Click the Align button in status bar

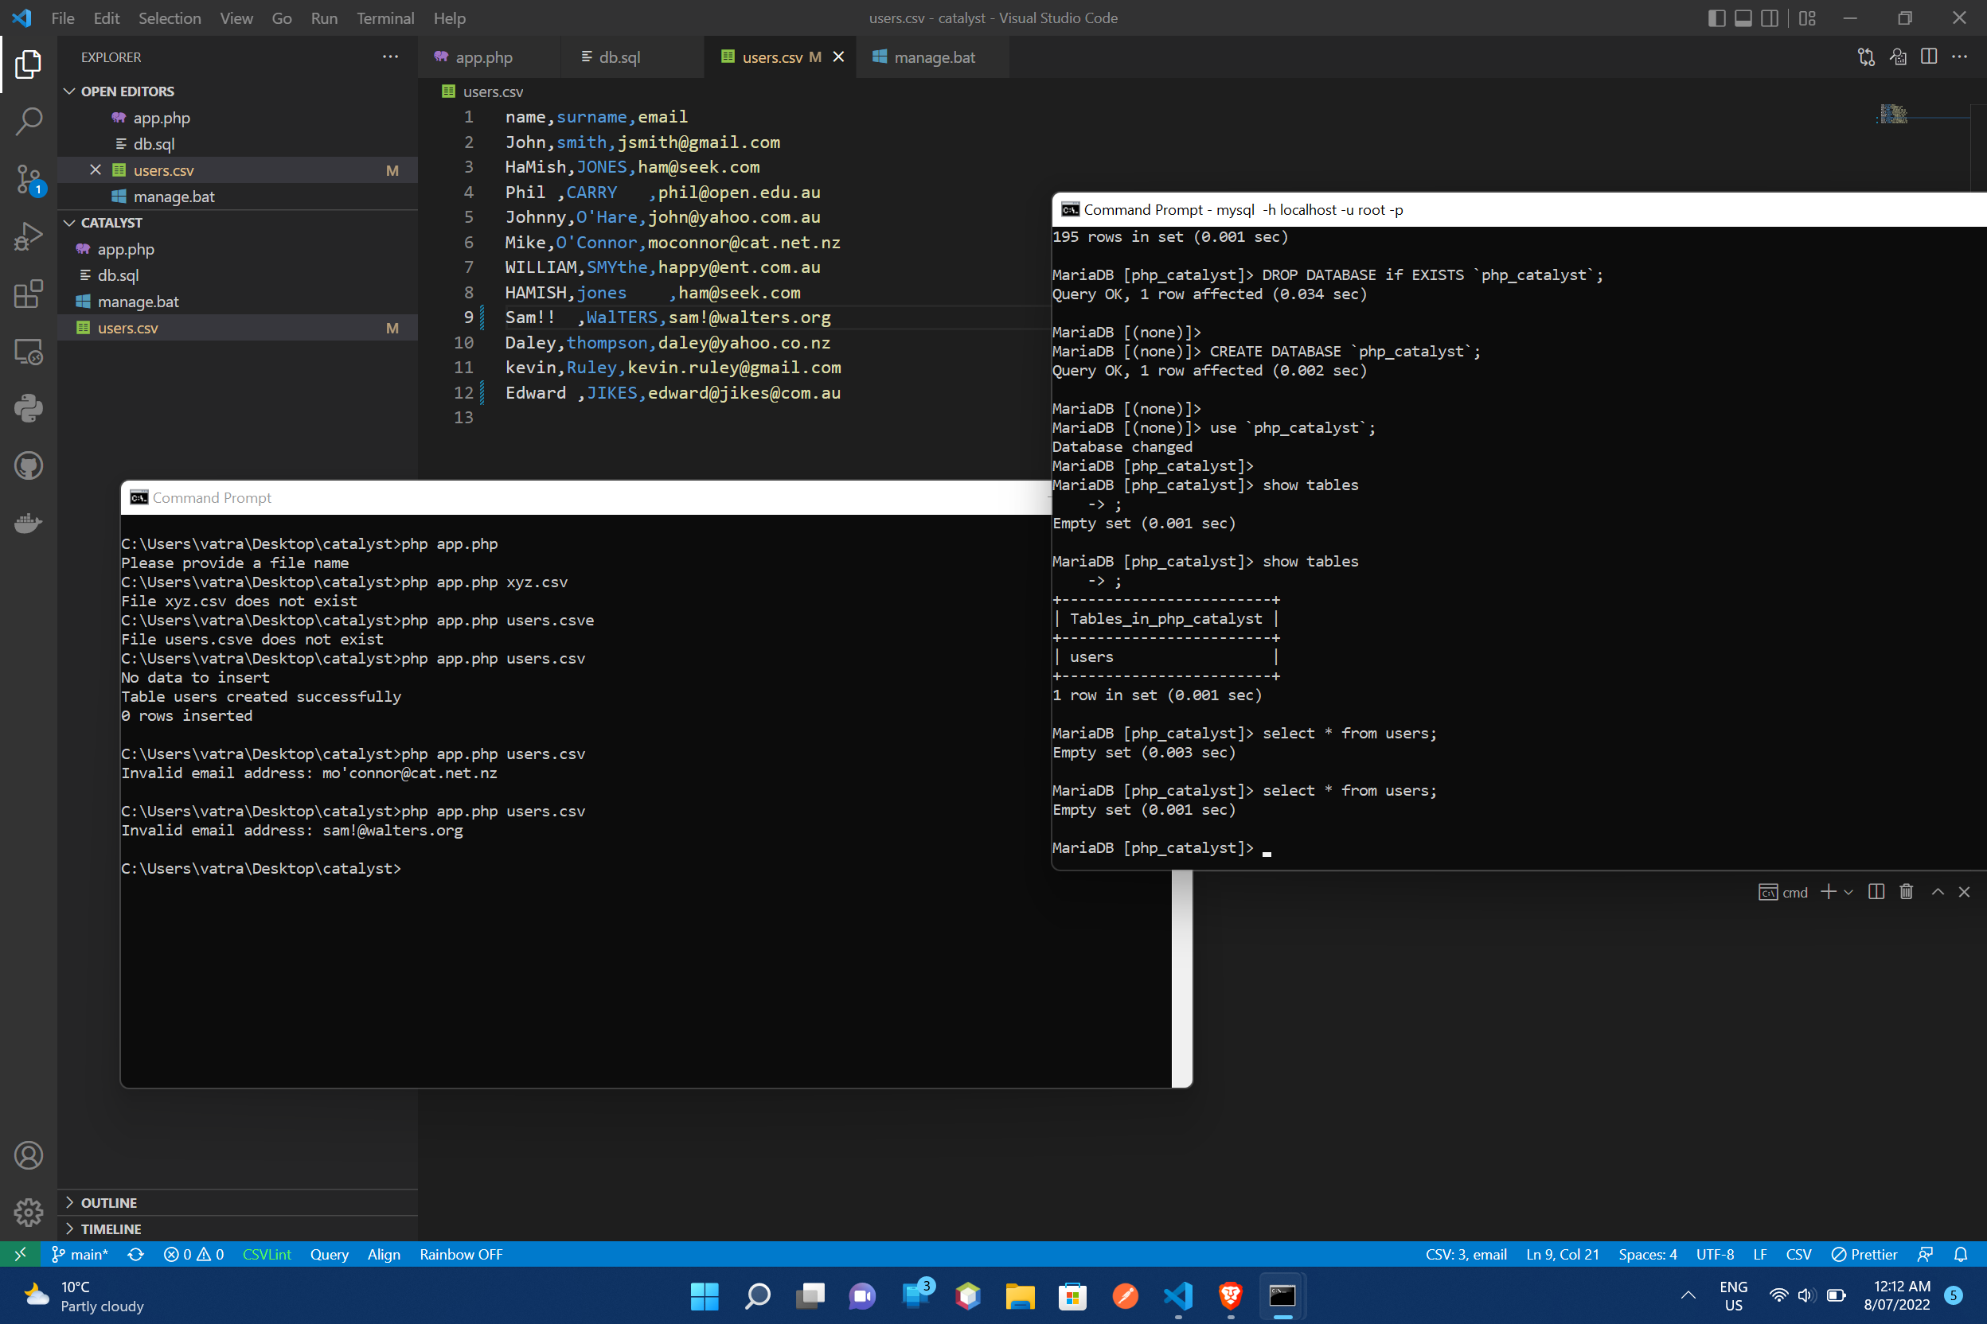[x=384, y=1254]
